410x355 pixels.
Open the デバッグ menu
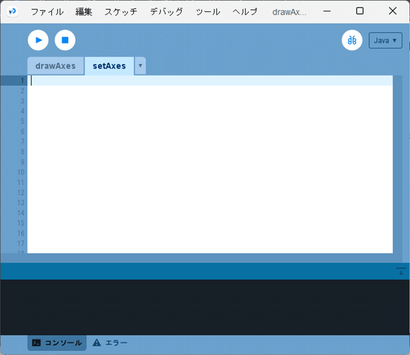[166, 12]
